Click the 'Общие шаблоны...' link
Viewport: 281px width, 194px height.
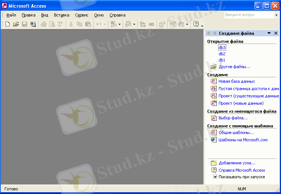tap(236, 133)
